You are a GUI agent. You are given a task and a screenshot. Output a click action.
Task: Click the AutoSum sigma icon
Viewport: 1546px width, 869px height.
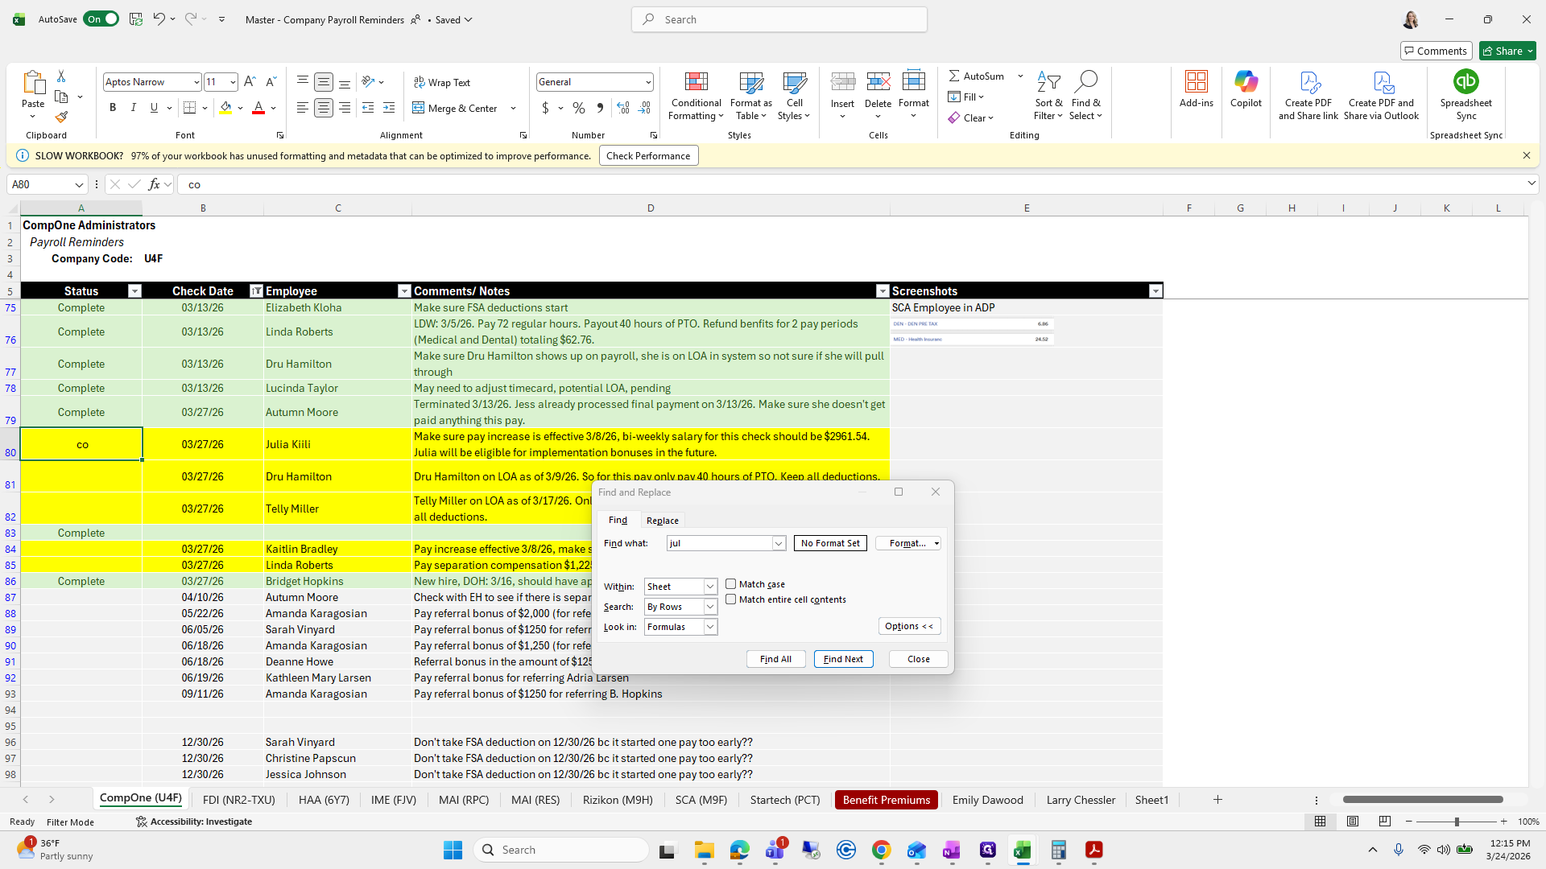pos(954,76)
